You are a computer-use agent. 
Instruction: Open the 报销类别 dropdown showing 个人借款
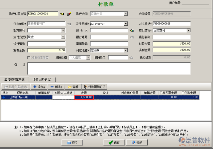pos(88,58)
